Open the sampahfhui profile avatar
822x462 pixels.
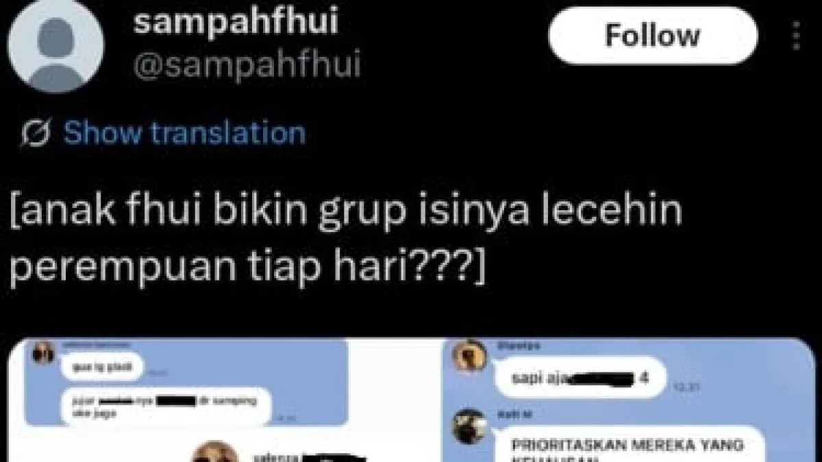coord(56,45)
